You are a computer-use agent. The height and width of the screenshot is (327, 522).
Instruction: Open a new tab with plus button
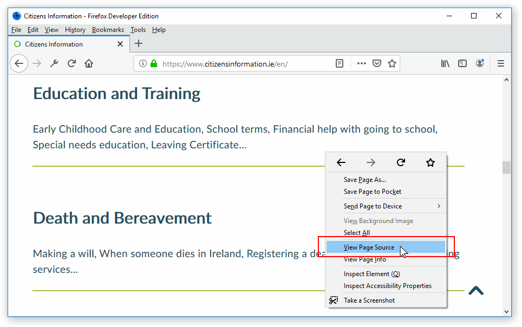coord(139,44)
